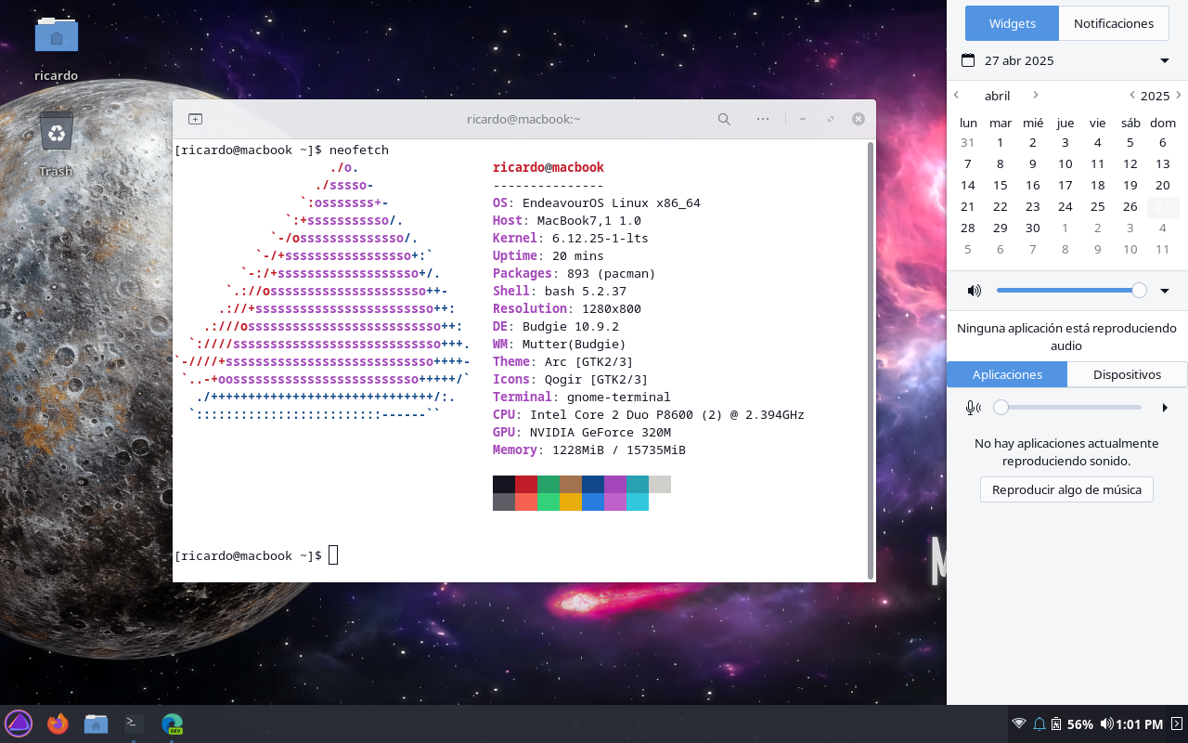Click the battery indicator showing 56%
The height and width of the screenshot is (743, 1188).
pyautogui.click(x=1073, y=723)
